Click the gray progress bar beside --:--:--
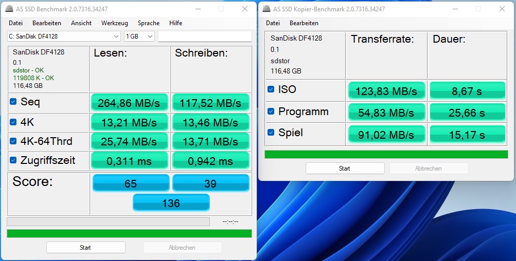Viewport: 516px width, 261px height. pyautogui.click(x=108, y=221)
